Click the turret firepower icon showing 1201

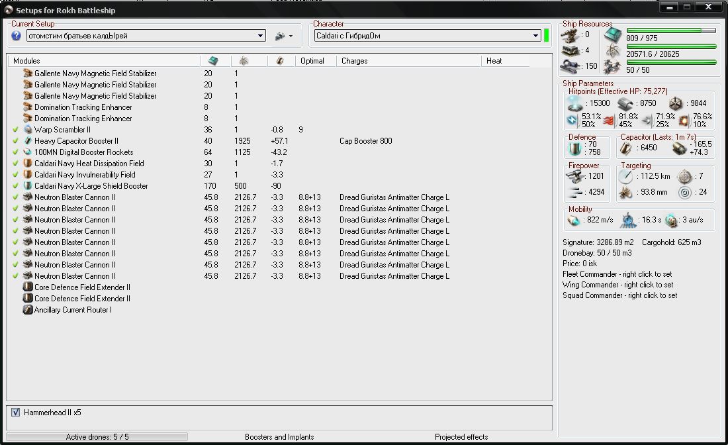point(575,177)
